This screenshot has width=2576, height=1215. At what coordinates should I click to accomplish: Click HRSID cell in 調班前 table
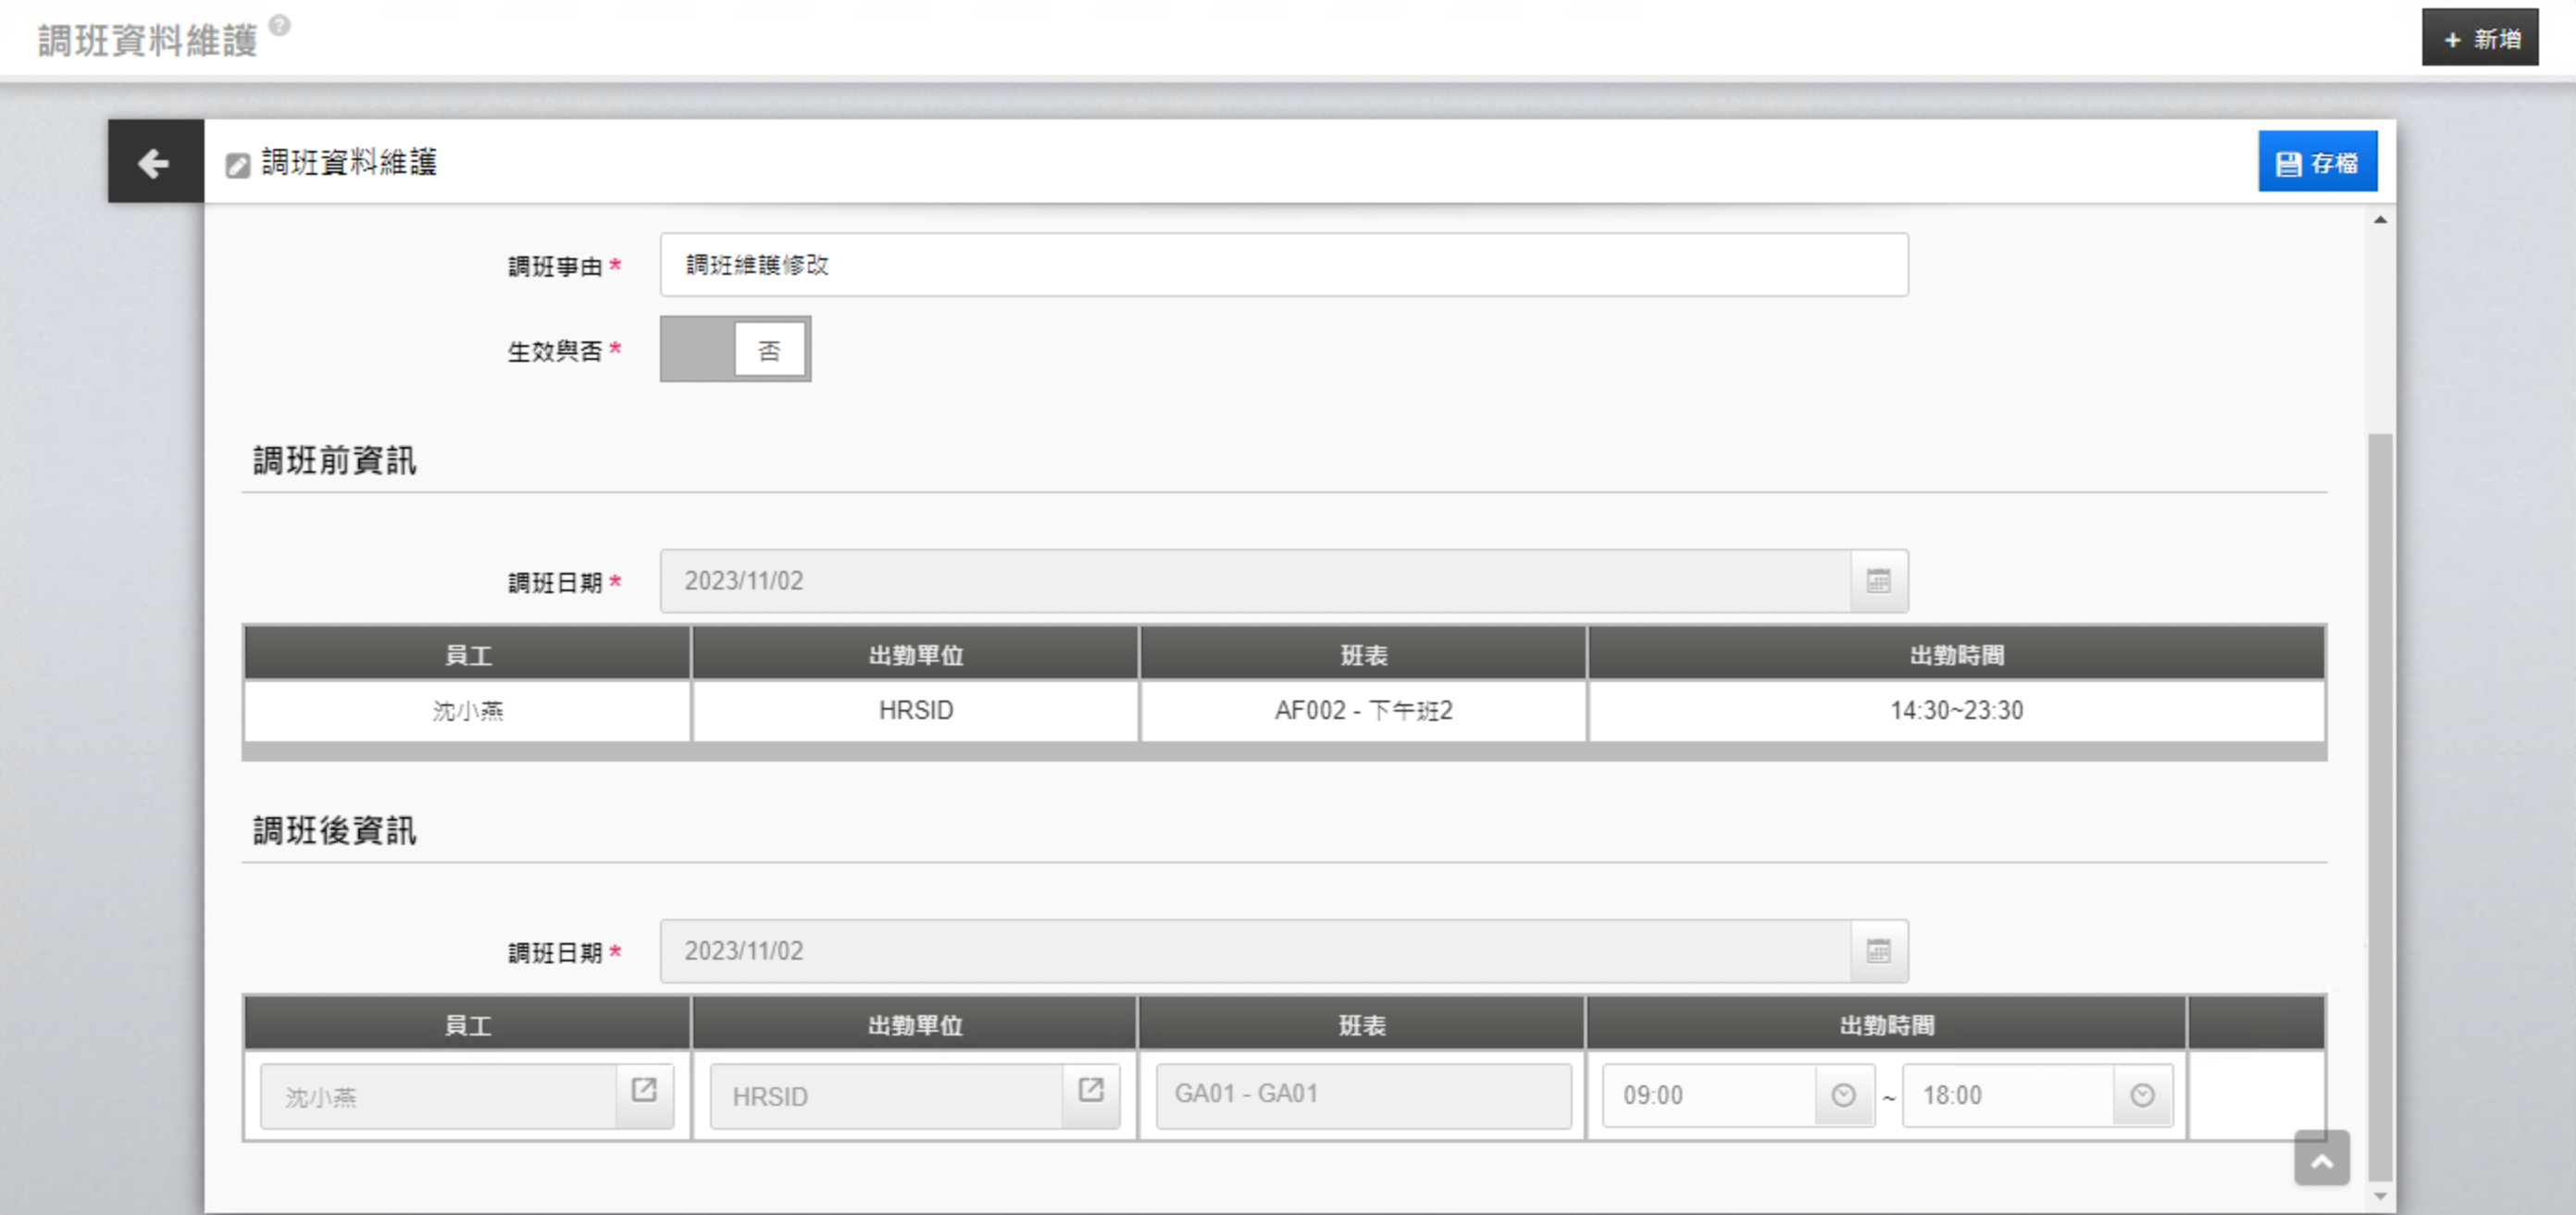(x=915, y=711)
